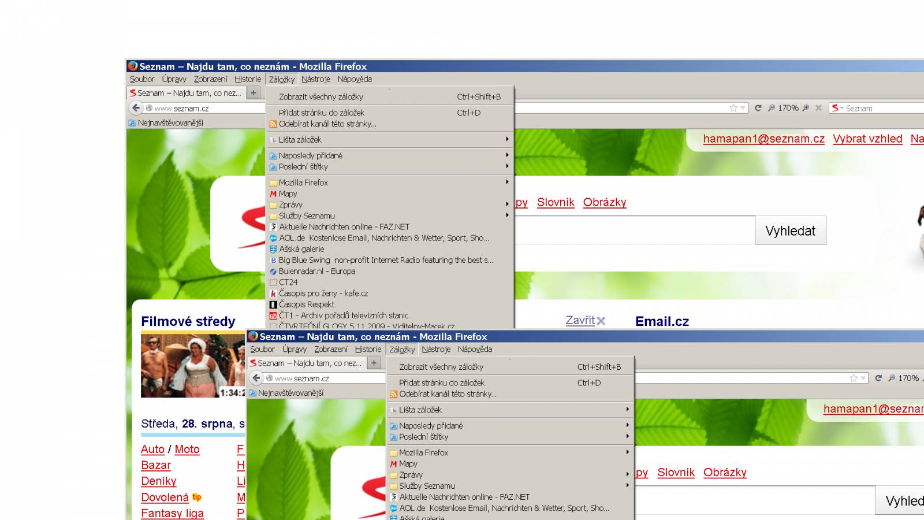The height and width of the screenshot is (520, 924).
Task: Click the page search field beside Vyhledat in the back window
Action: point(634,230)
